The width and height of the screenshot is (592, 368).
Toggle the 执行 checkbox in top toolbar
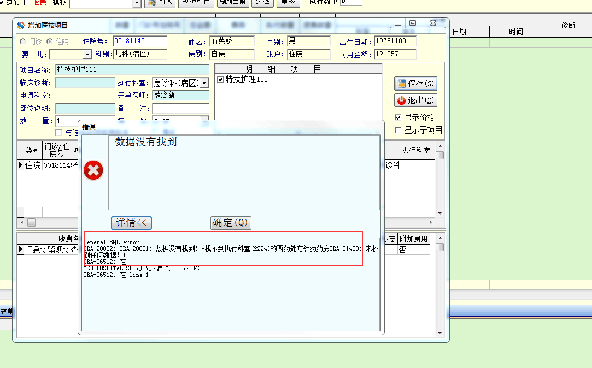2,3
